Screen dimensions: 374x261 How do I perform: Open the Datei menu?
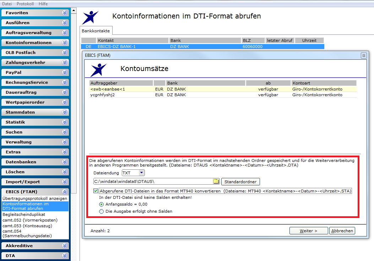click(7, 4)
